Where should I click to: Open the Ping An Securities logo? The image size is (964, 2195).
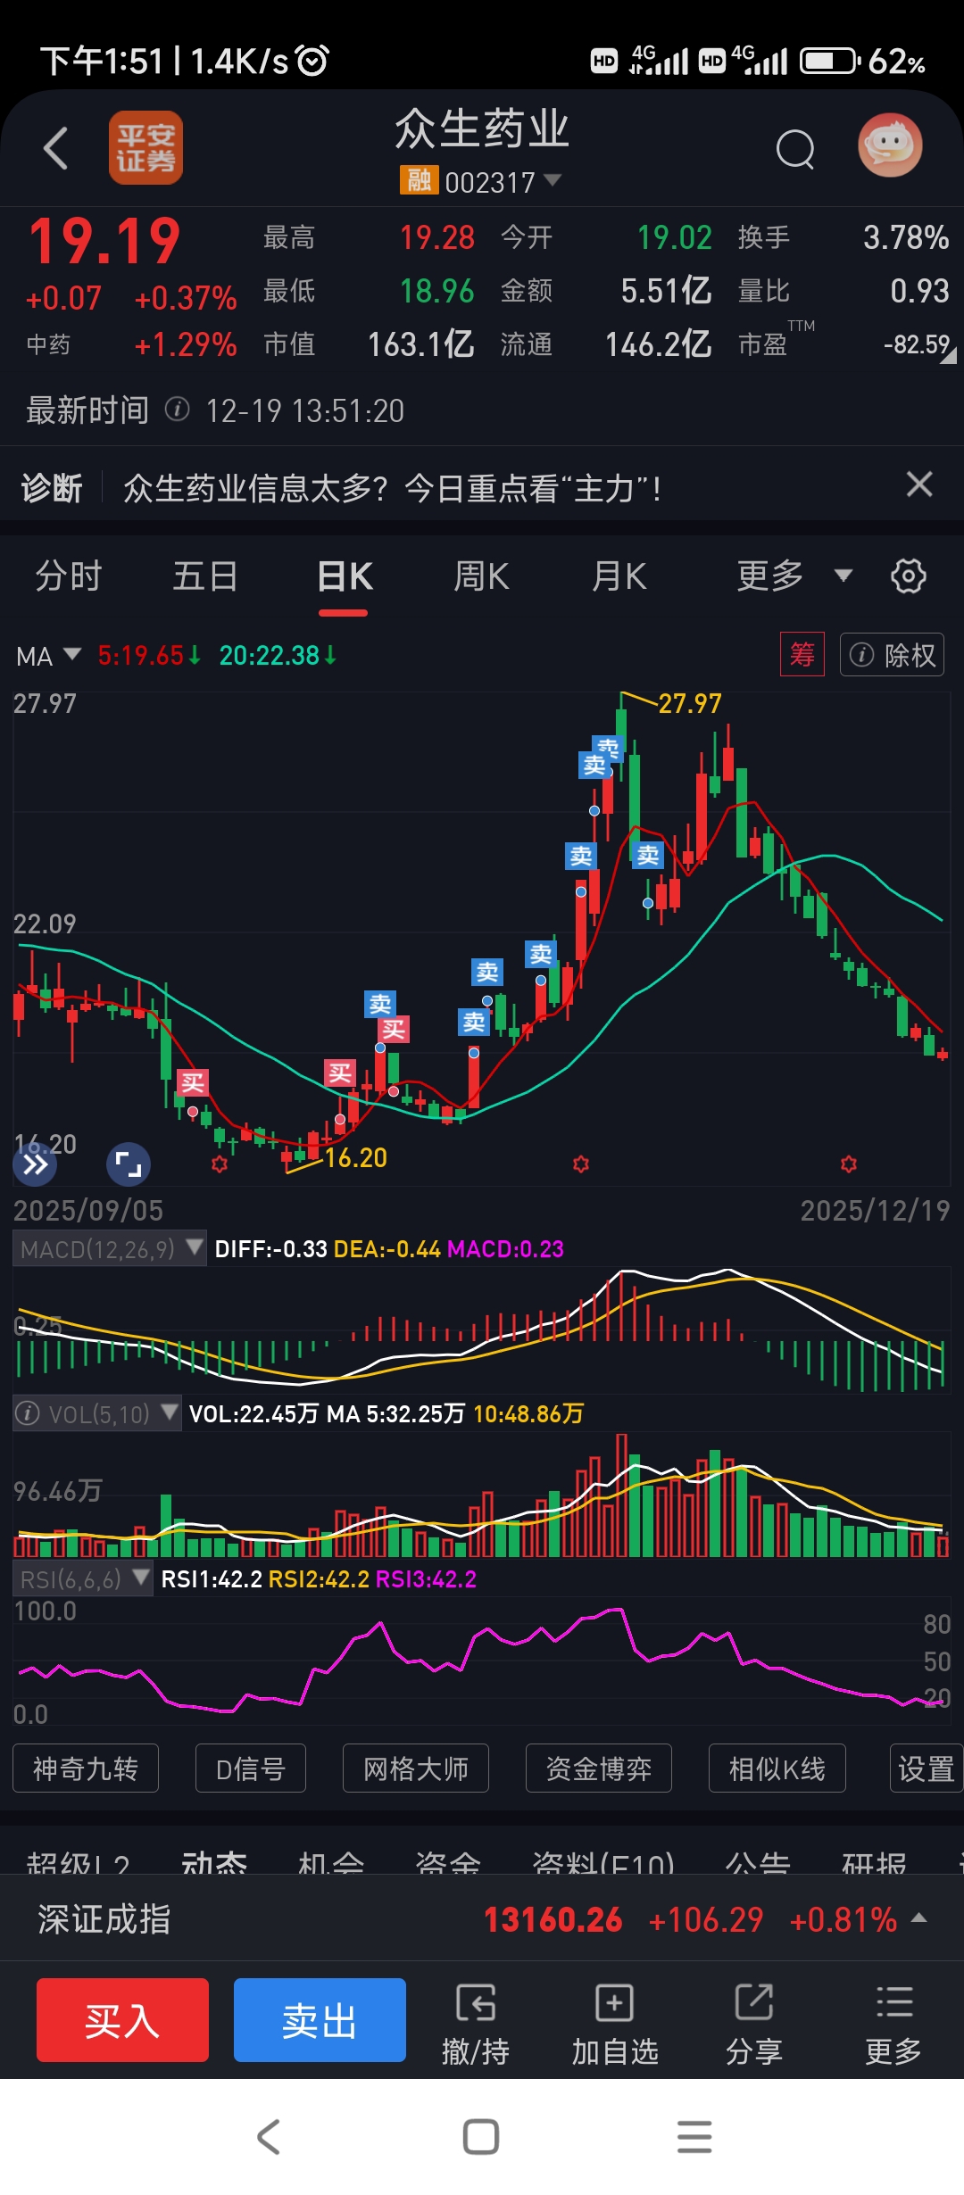point(145,148)
